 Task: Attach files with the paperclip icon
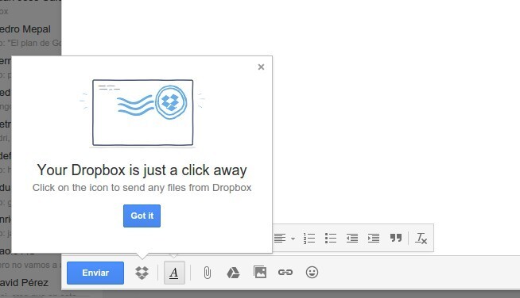pyautogui.click(x=208, y=273)
